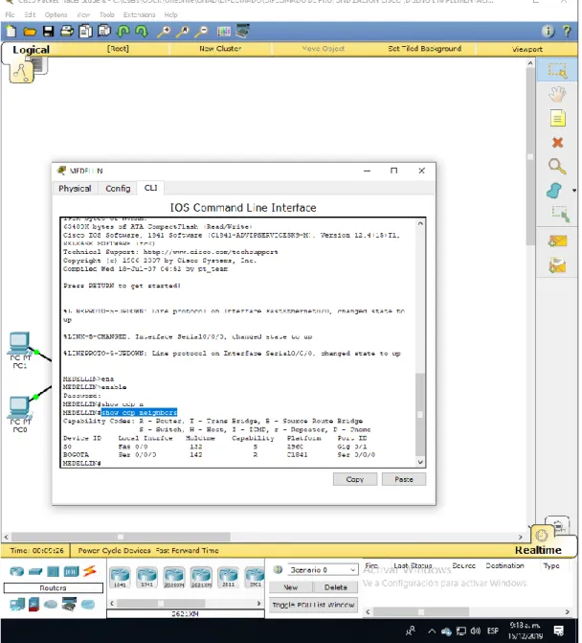Click the Zoom Out magnifier icon
The image size is (582, 643).
(x=202, y=32)
